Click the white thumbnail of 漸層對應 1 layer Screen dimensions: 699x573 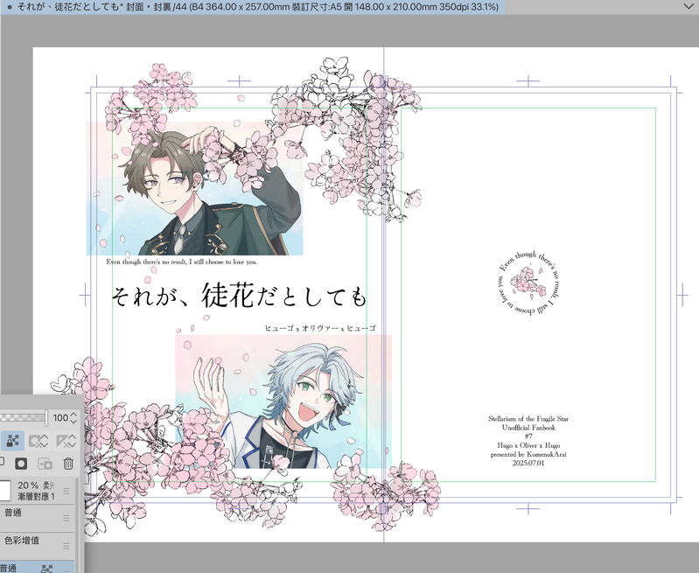4,491
